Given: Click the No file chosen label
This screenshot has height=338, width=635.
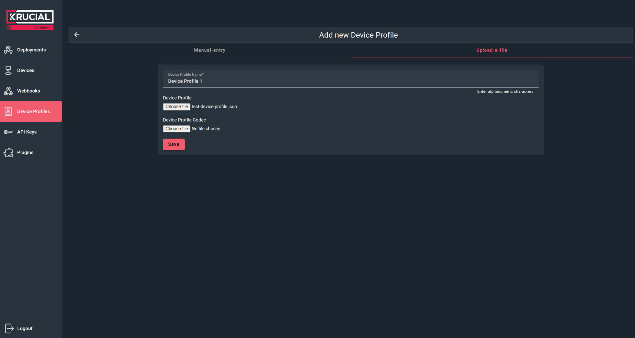Looking at the screenshot, I should pos(206,129).
